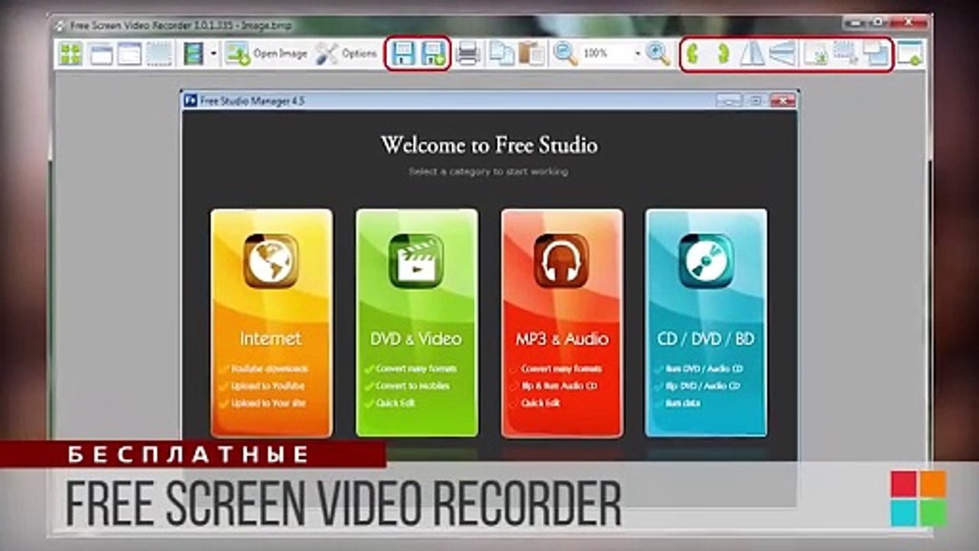Click 'Select a category to start working' text
The height and width of the screenshot is (551, 979).
[x=489, y=172]
